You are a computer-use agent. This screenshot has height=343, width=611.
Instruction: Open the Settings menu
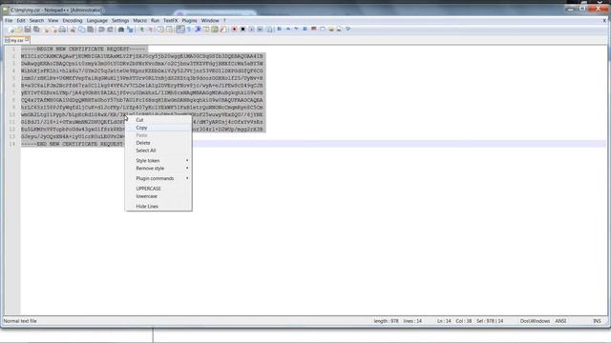coord(120,21)
